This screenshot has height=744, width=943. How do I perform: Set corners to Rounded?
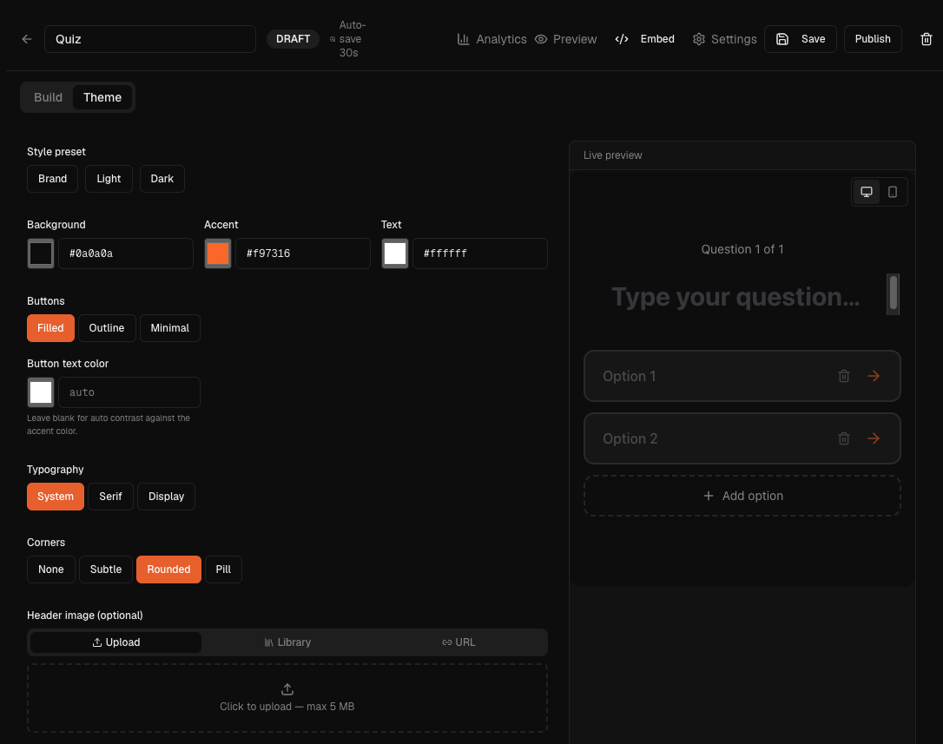point(168,569)
